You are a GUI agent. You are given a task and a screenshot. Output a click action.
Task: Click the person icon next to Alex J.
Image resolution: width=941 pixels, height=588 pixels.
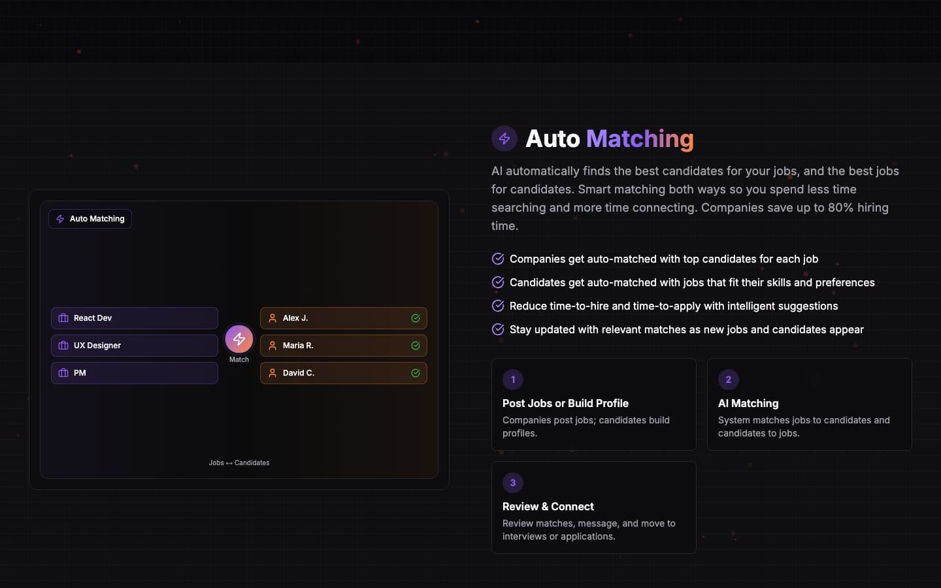[x=272, y=318]
